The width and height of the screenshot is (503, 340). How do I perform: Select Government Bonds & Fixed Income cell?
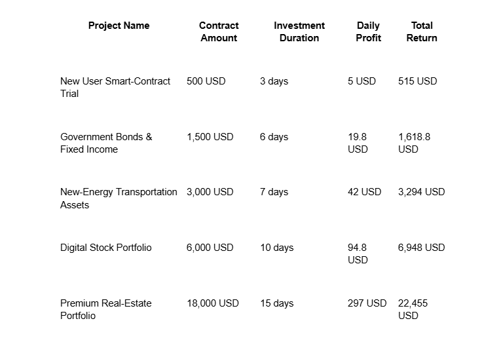coord(106,143)
